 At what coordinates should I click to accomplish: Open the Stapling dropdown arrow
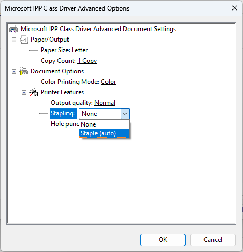[125, 114]
